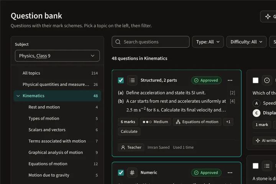The image size is (276, 184).
Task: Uncheck the Numeric question checkbox
Action: (121, 172)
